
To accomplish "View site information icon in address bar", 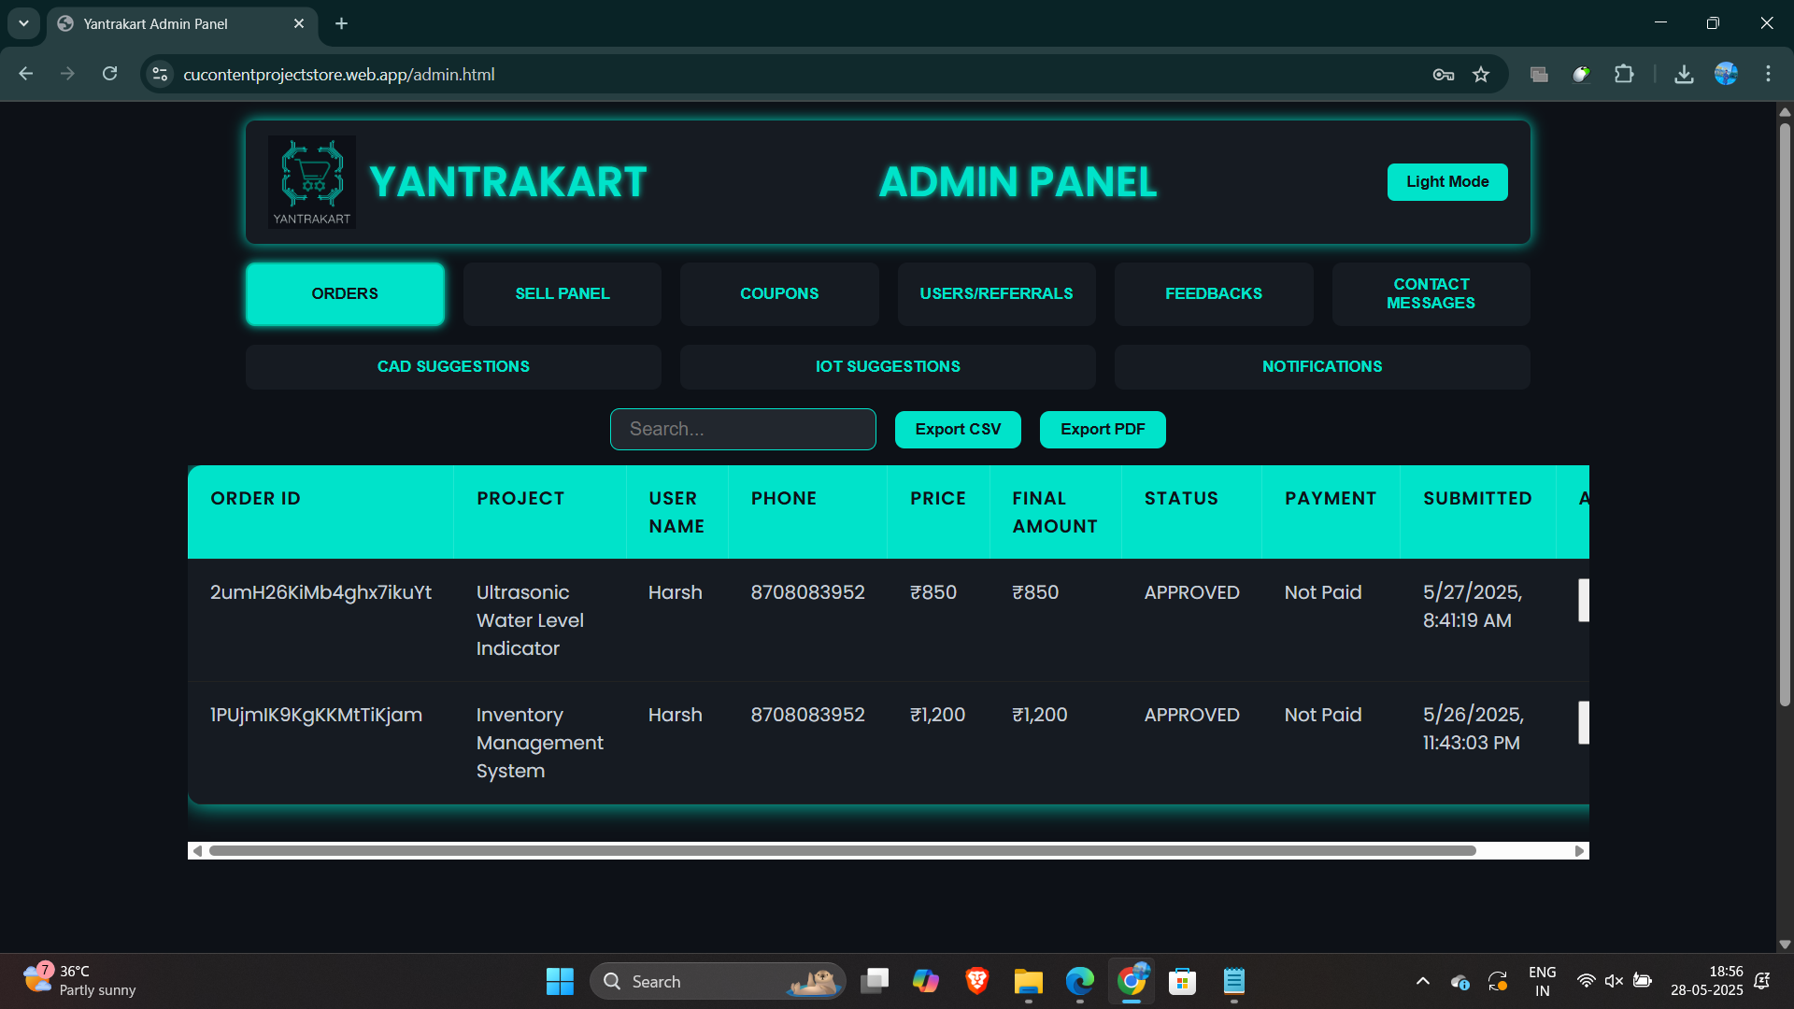I will [161, 75].
